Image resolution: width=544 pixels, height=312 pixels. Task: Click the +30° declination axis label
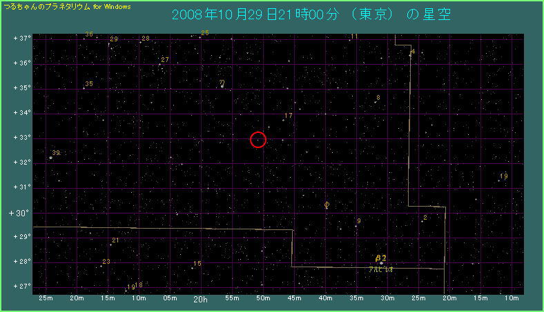click(x=18, y=213)
